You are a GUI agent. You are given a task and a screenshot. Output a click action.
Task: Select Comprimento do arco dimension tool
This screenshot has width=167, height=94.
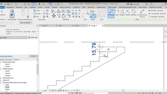[x=142, y=13]
